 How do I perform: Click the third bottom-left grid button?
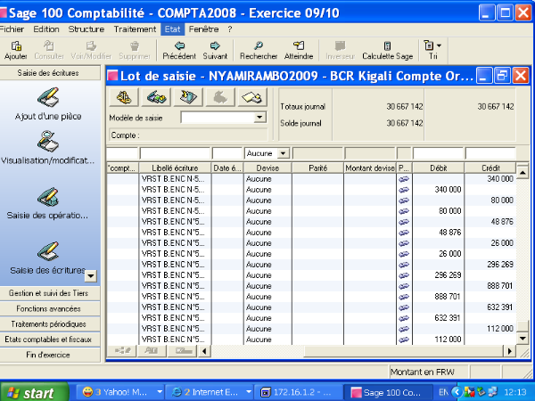pos(183,351)
